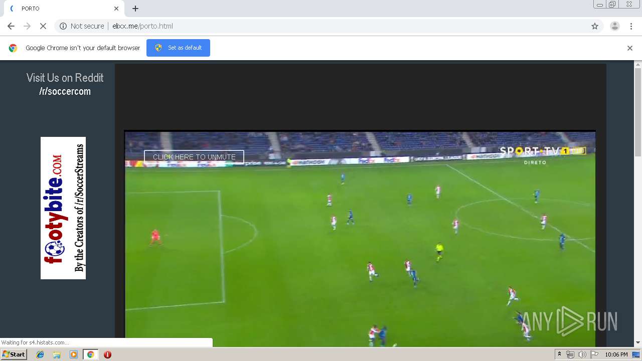This screenshot has height=361, width=642.
Task: Show hidden tray icons arrow
Action: (559, 354)
